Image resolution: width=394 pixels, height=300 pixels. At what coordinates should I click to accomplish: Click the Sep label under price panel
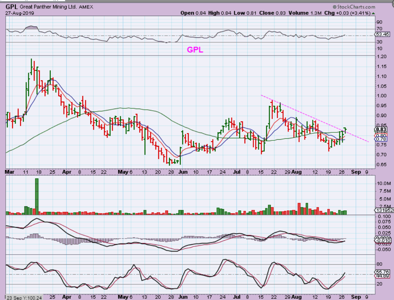click(355, 172)
